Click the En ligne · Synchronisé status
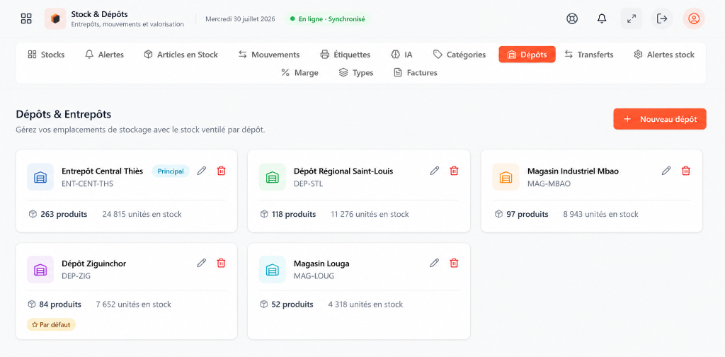Viewport: 725px width, 357px height. [x=327, y=19]
